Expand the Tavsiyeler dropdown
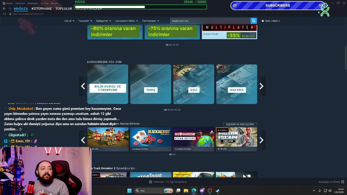The image size is (347, 195). 85,21
